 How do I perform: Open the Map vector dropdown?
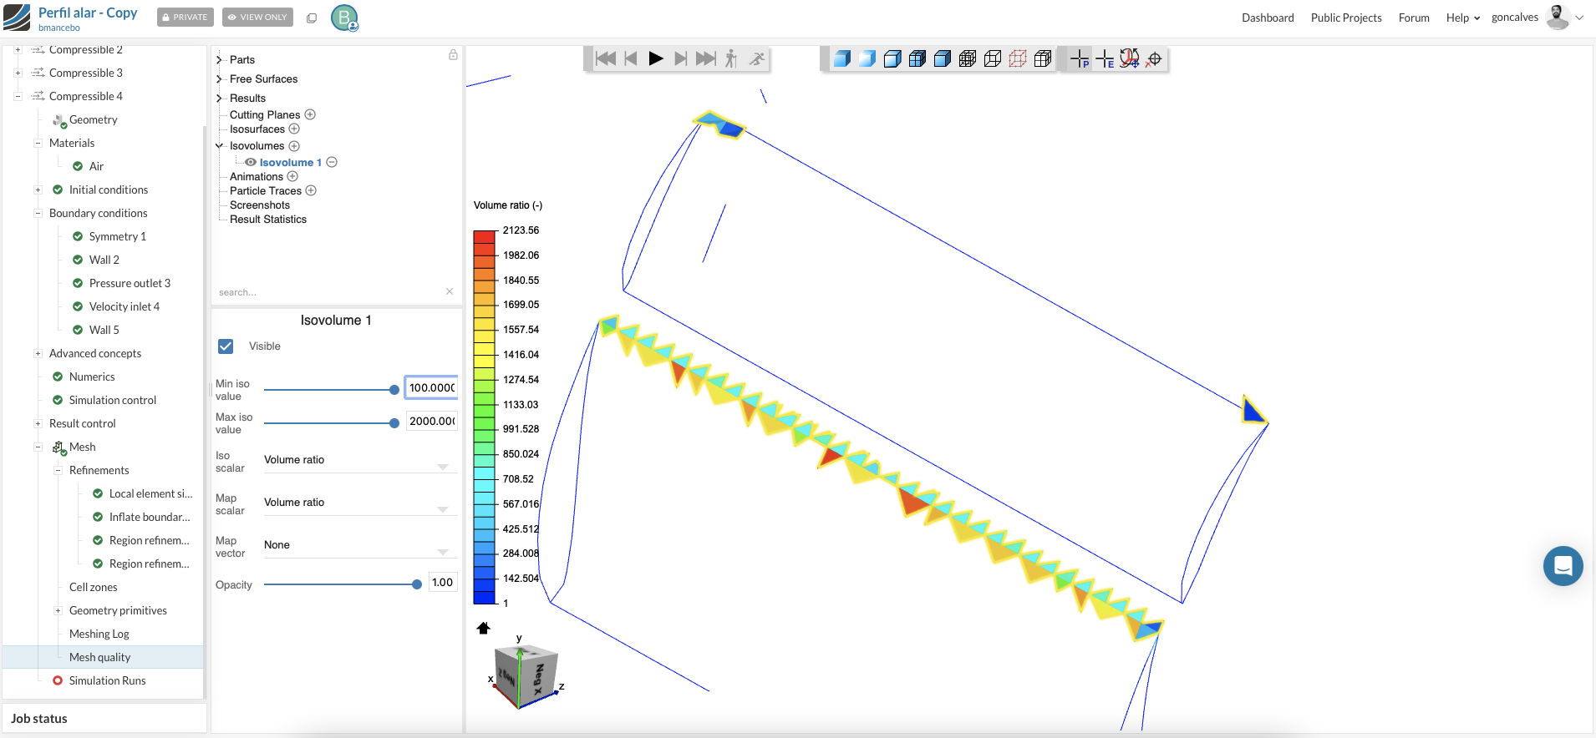(360, 545)
